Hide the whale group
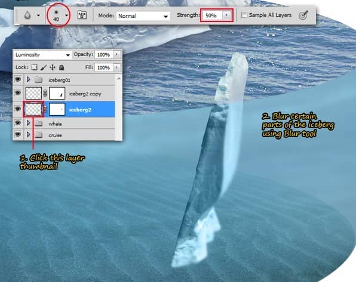Viewport: 356px width, 282px height. pyautogui.click(x=18, y=123)
